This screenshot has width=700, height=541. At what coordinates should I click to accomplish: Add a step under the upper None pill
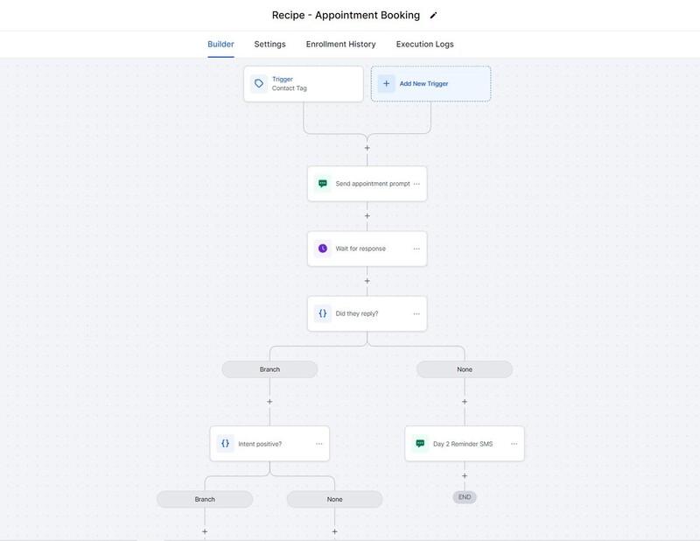point(465,402)
